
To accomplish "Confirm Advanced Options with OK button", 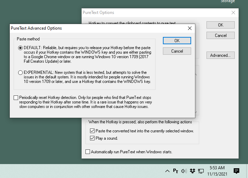I will (177, 41).
